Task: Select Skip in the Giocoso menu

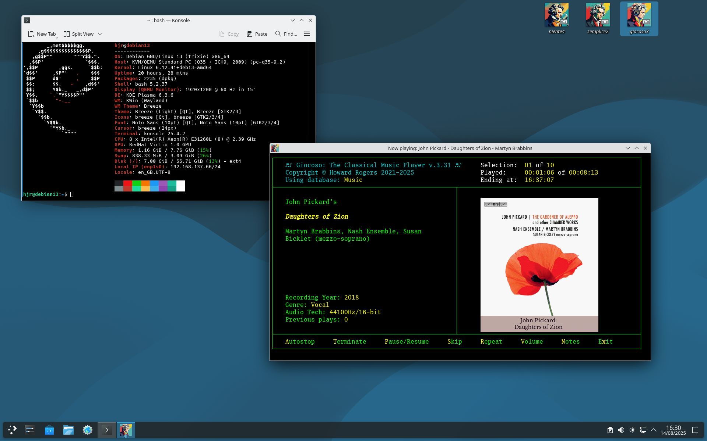Action: tap(454, 341)
